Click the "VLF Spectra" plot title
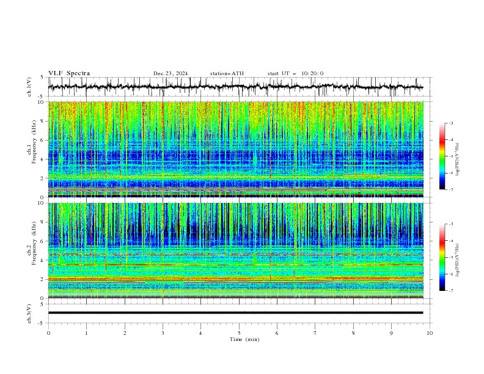The image size is (484, 374). [69, 73]
